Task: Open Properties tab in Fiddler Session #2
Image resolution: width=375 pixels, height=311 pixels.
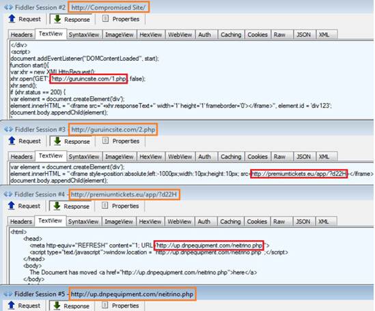Action: click(121, 19)
